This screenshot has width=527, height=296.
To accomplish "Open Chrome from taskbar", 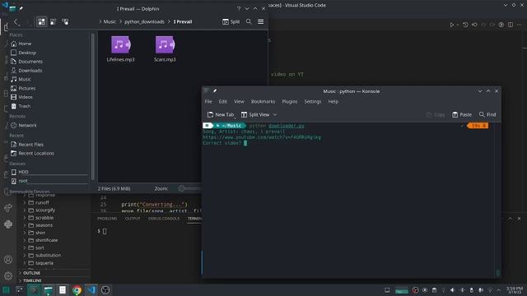I will point(77,290).
